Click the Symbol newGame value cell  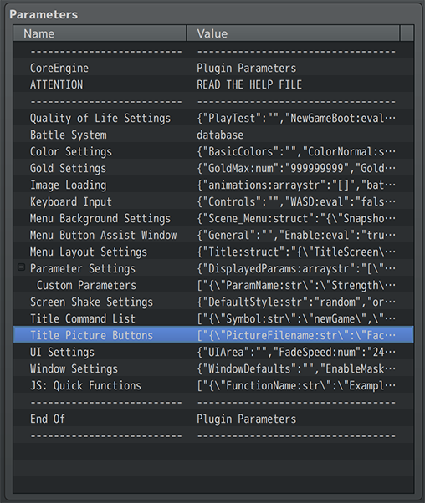[296, 318]
